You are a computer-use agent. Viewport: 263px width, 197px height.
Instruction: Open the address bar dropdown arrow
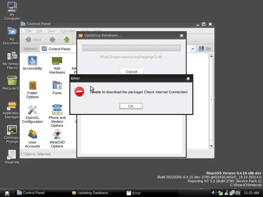[x=193, y=49]
